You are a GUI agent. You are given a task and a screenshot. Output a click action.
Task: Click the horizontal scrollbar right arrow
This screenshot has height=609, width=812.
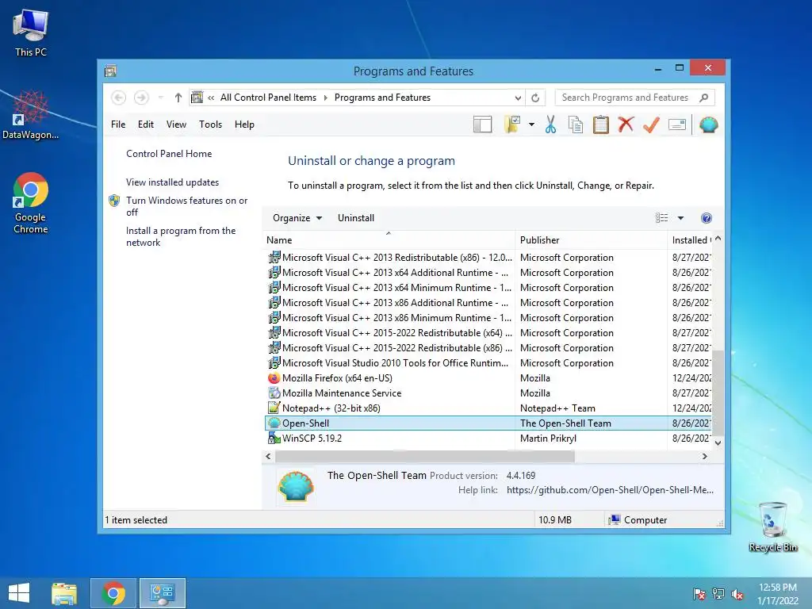point(704,456)
